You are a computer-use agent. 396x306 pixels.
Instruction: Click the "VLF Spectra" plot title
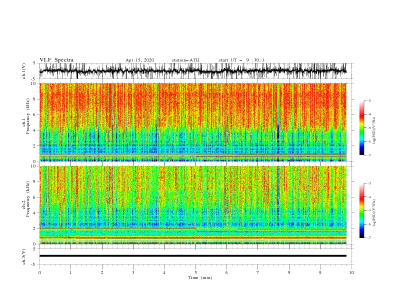pos(56,60)
